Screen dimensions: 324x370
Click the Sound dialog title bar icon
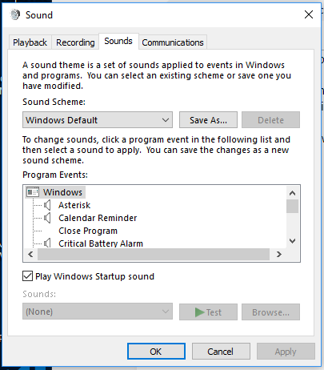(15, 14)
